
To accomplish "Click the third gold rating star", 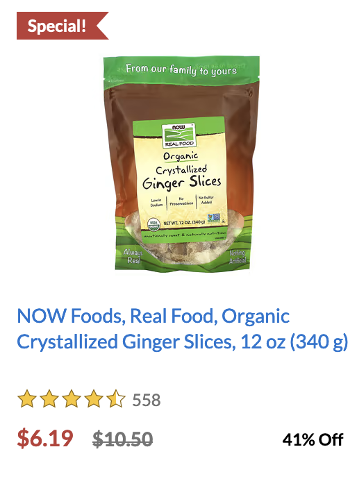I will point(72,398).
